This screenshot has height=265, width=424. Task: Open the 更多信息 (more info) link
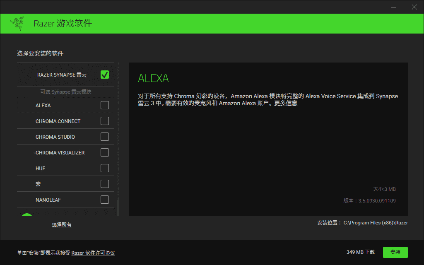pyautogui.click(x=286, y=103)
